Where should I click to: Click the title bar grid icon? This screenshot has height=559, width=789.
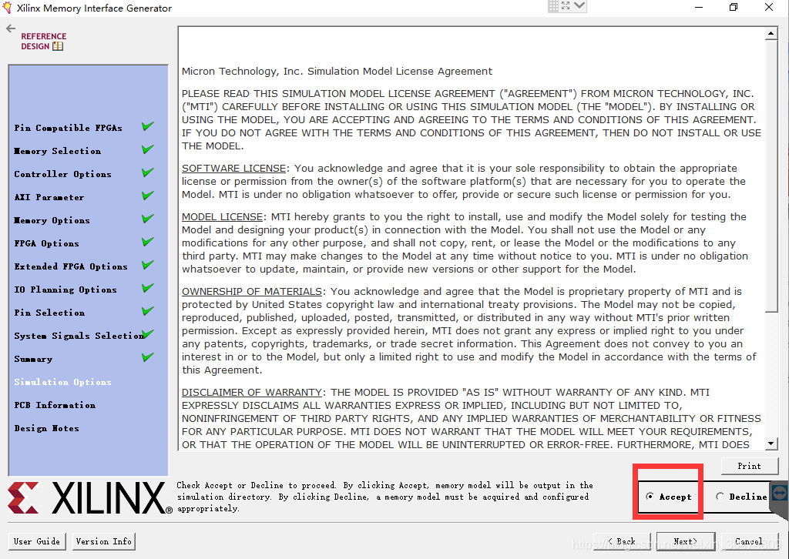click(553, 5)
